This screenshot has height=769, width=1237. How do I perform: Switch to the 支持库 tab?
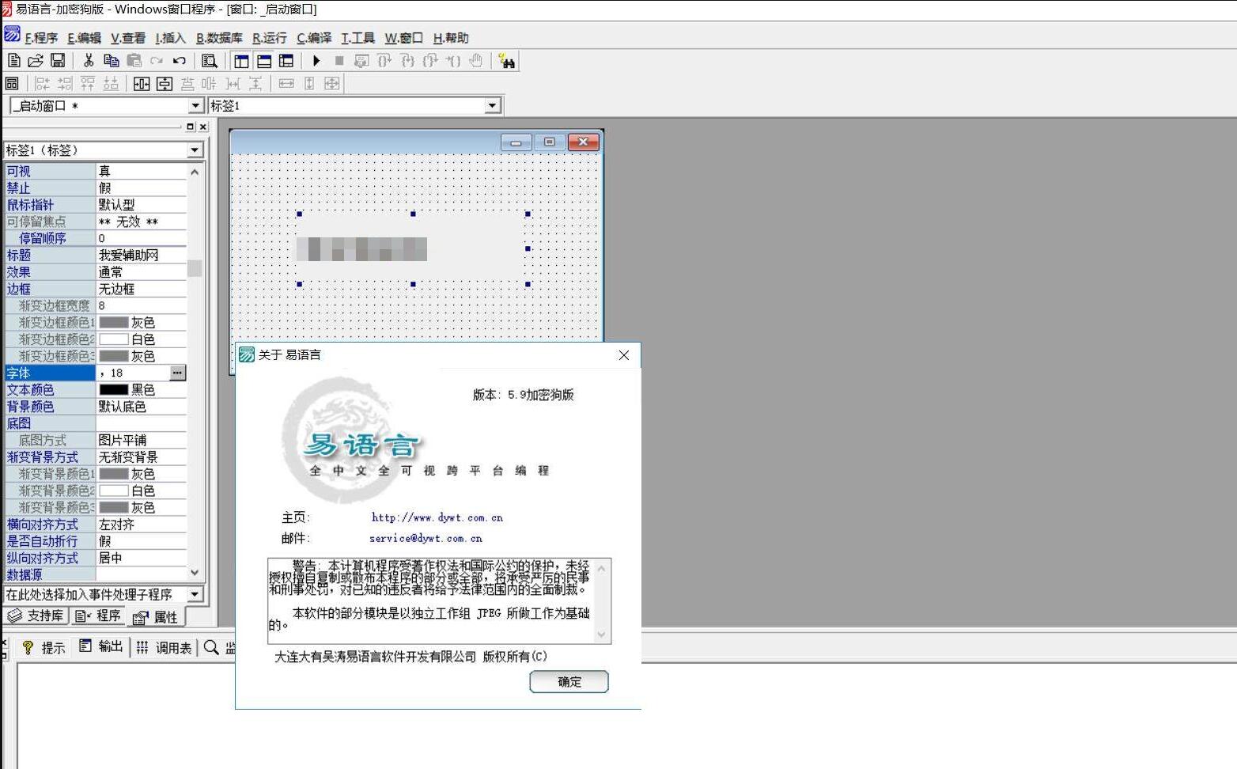pos(36,616)
